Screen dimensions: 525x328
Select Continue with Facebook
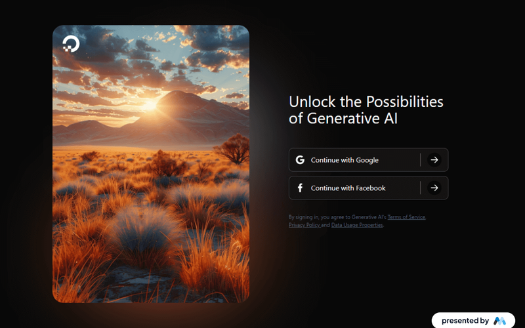click(368, 188)
